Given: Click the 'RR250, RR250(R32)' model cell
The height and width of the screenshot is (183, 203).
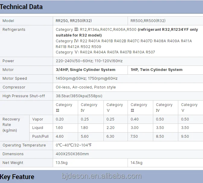Looking at the screenshot, I should 74,21.
